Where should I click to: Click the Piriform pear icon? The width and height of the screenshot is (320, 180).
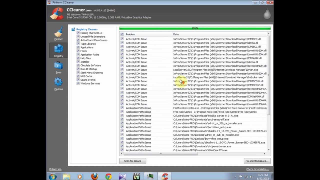[267, 13]
